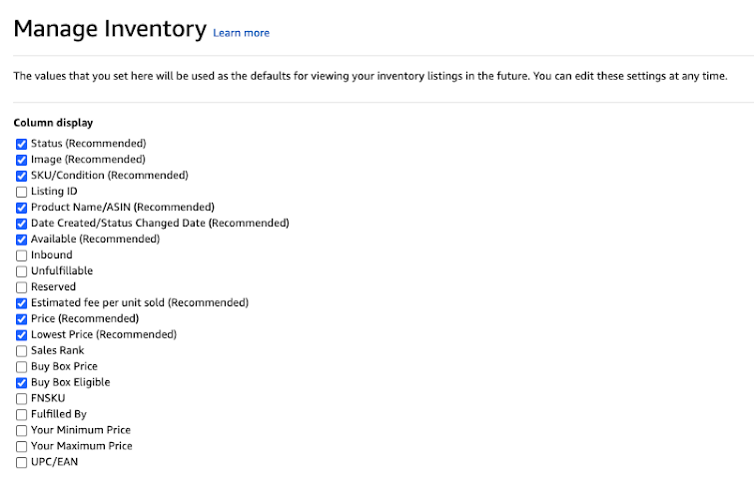Check the UPC/EAN checkbox
Screen dimensions: 754x488
coord(22,463)
